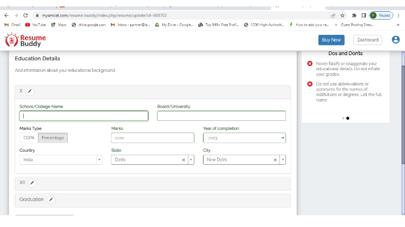Open the Year of completion dropdown

coord(244,138)
